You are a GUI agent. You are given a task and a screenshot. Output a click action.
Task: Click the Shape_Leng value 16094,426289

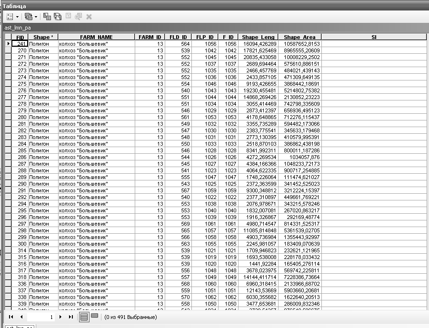point(259,44)
